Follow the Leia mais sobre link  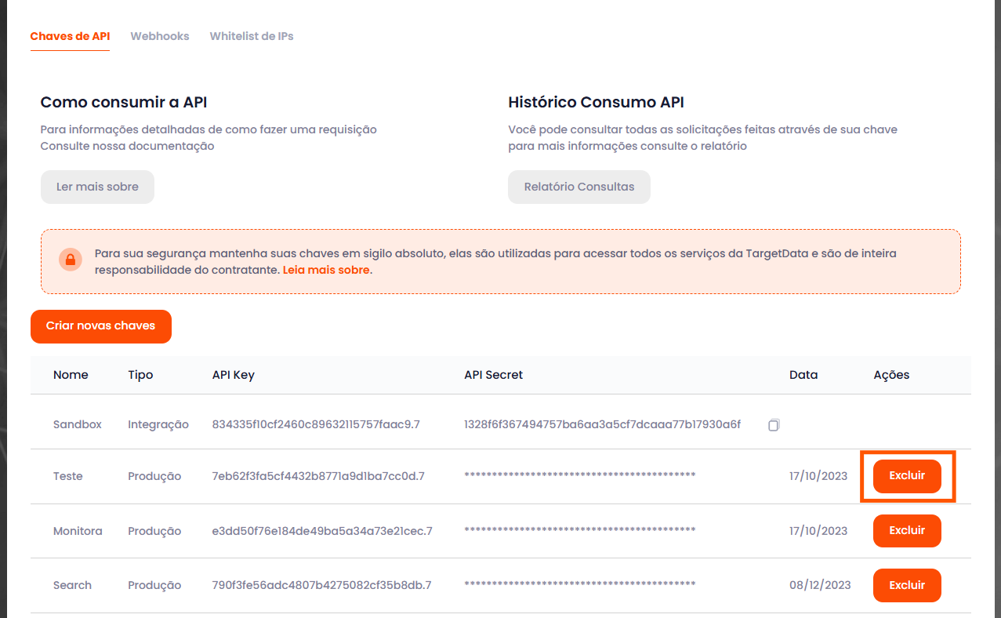click(325, 270)
